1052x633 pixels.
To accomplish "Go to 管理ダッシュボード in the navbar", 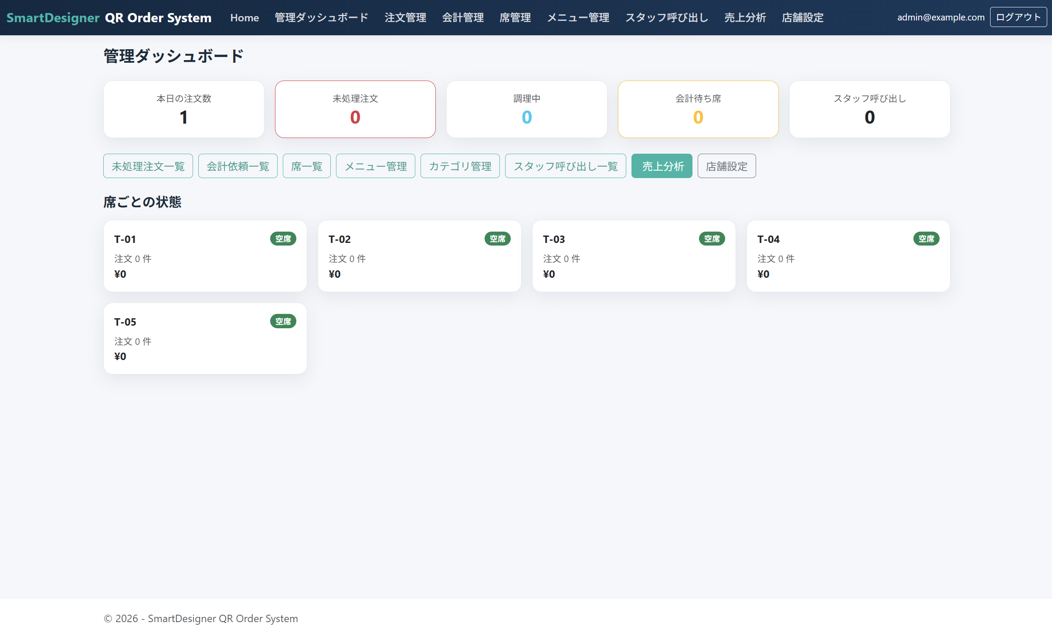I will [x=322, y=17].
